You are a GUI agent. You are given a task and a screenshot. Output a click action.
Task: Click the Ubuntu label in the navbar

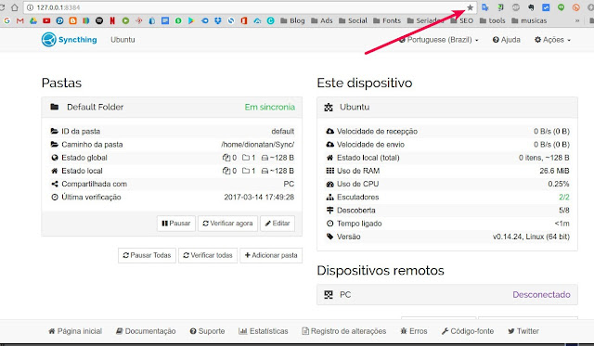123,39
